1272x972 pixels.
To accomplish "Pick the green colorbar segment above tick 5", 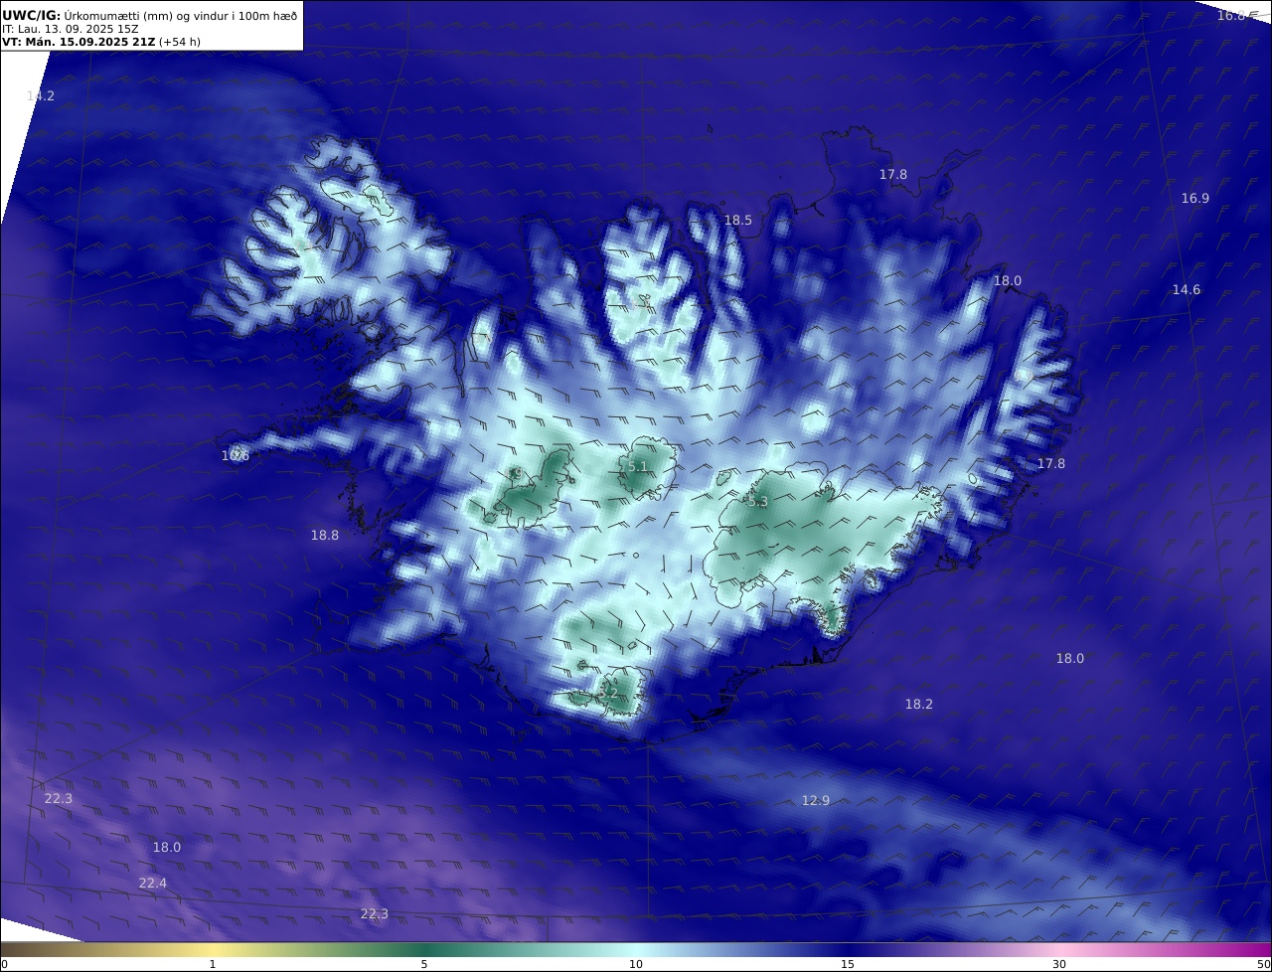I will (424, 949).
